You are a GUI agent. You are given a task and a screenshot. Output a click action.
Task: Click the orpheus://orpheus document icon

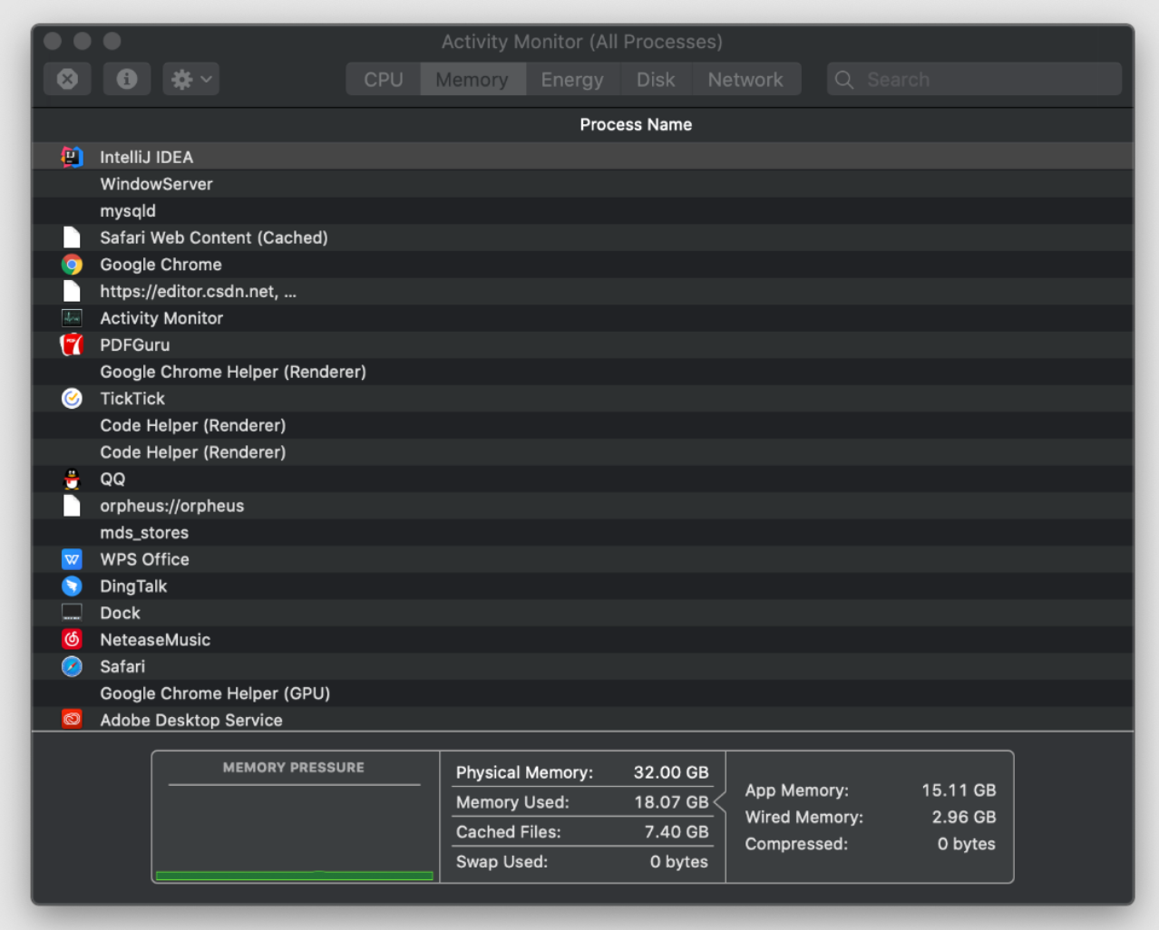coord(72,506)
